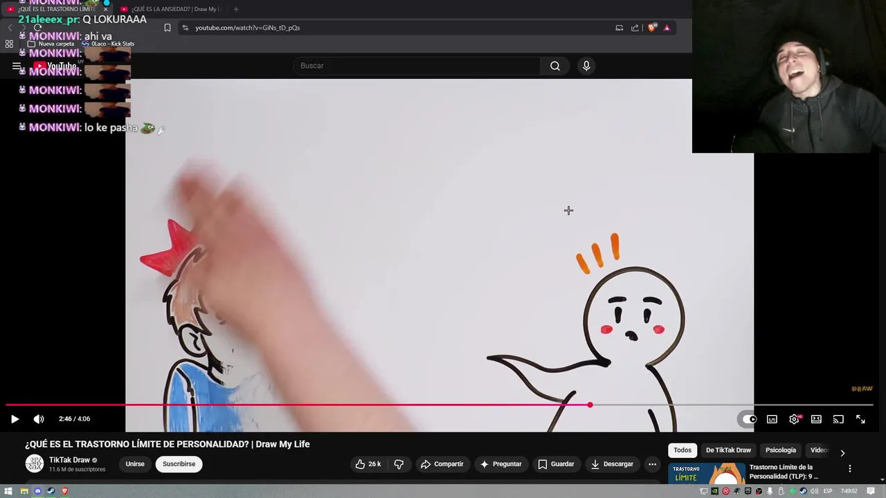Screen dimensions: 886x498
Task: Click the Unirse membership button
Action: [x=135, y=464]
